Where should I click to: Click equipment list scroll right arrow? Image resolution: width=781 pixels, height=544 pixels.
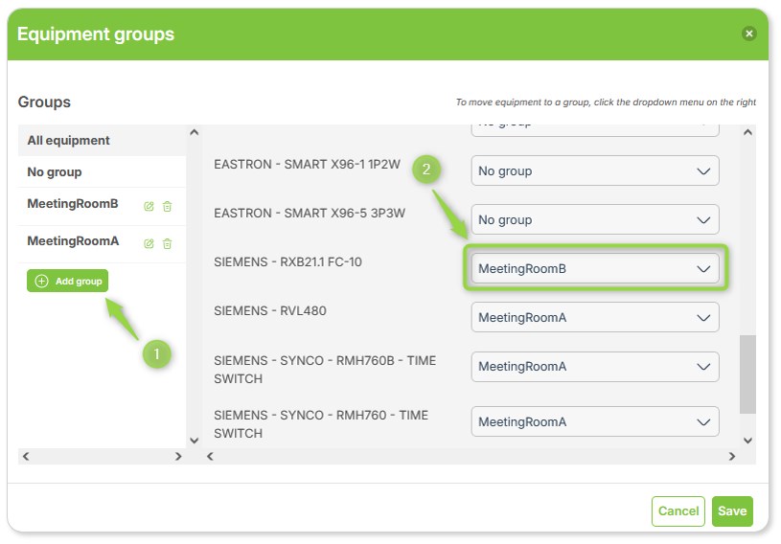click(x=732, y=456)
